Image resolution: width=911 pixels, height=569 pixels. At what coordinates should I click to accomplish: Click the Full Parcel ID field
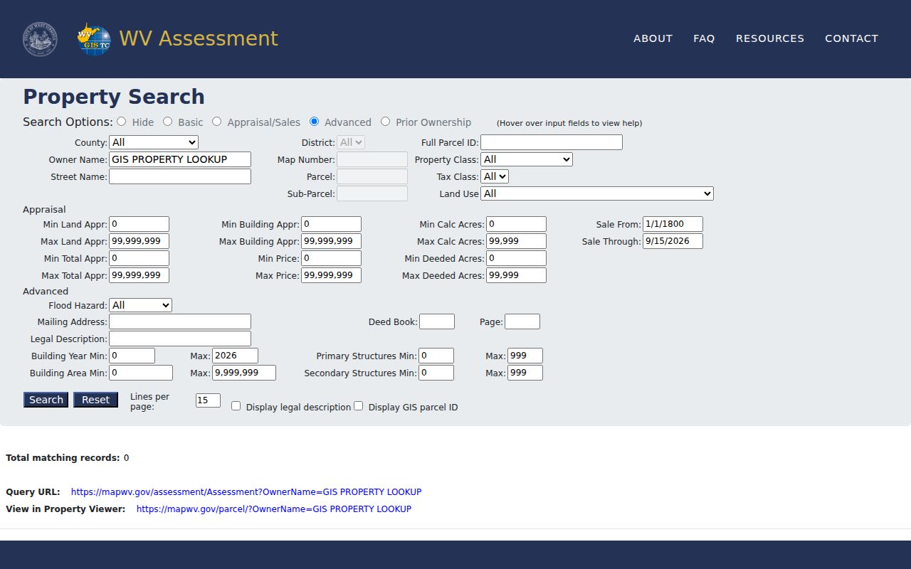pos(552,142)
